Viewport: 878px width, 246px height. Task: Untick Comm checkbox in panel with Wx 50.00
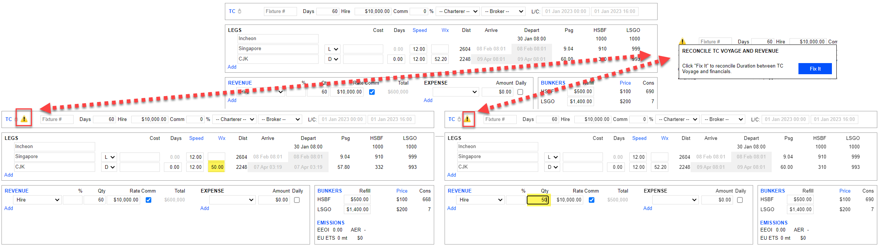pos(148,200)
